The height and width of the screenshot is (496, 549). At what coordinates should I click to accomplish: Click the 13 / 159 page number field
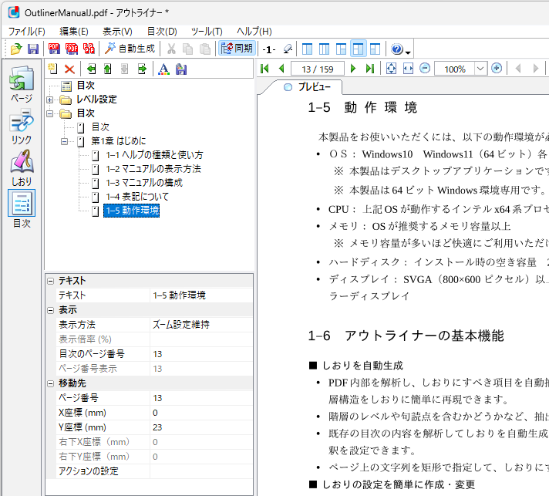(318, 69)
